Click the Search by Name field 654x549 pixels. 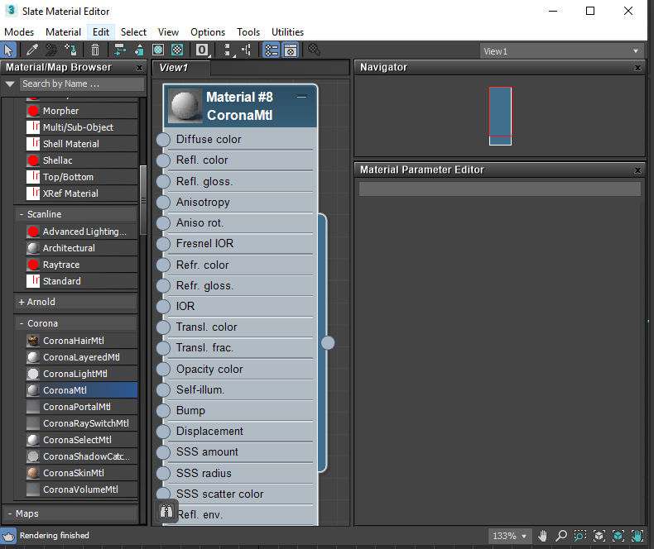(81, 84)
